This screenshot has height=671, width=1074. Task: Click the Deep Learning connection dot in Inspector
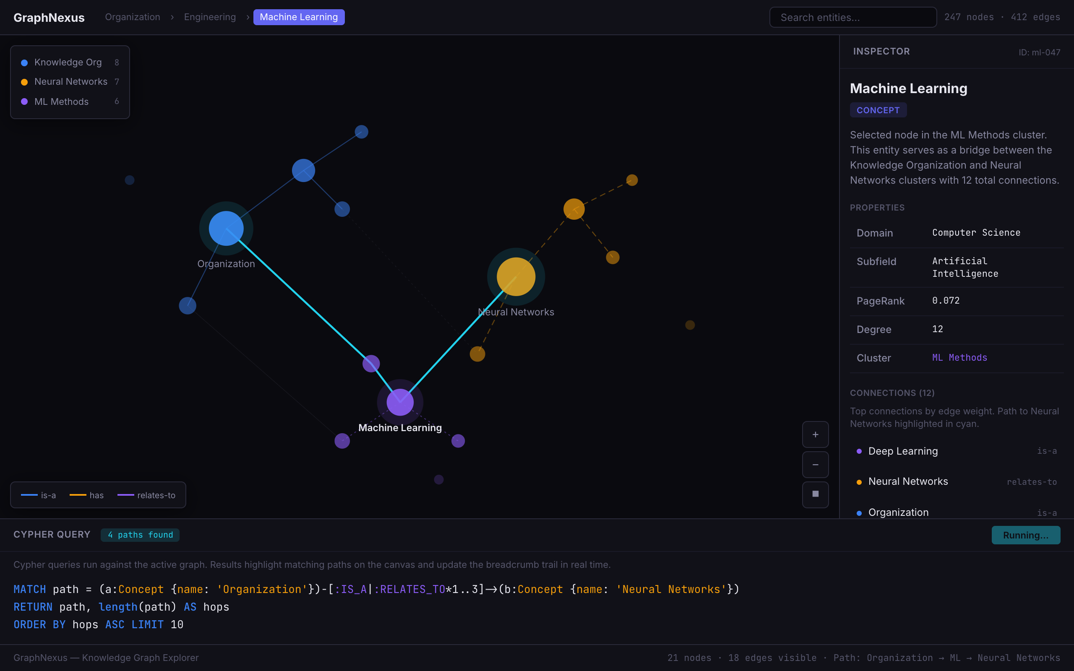[x=860, y=451]
